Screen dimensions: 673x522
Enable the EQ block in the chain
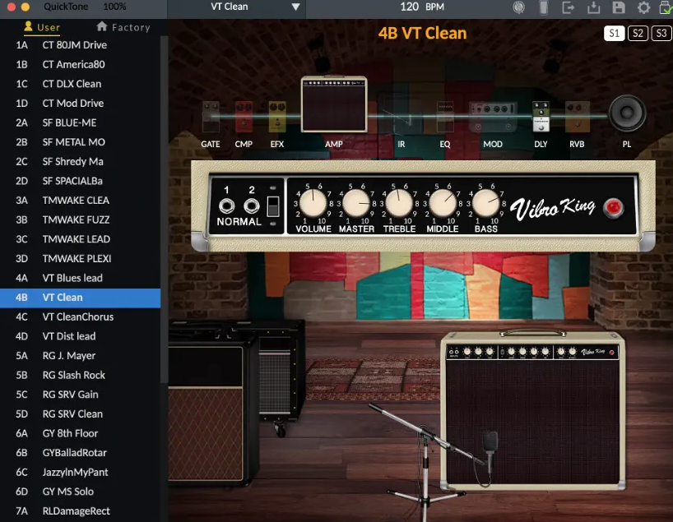coord(444,115)
